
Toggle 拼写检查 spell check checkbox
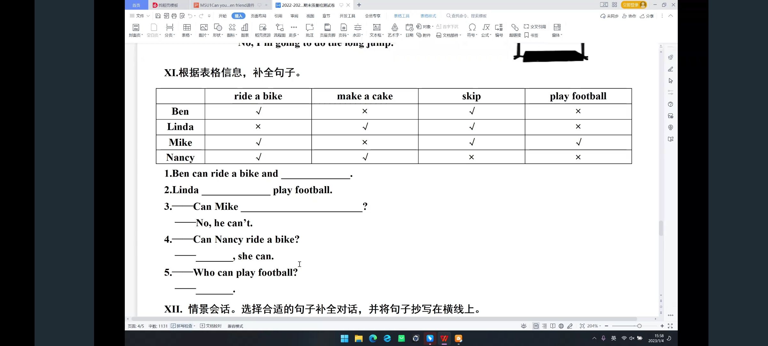click(x=173, y=326)
